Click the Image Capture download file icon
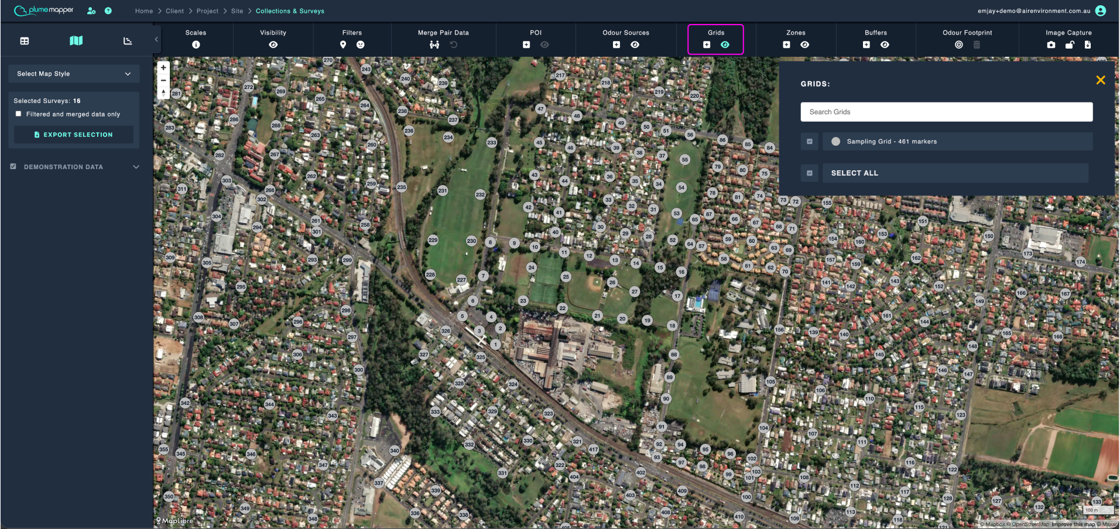The width and height of the screenshot is (1120, 529). (x=1088, y=44)
